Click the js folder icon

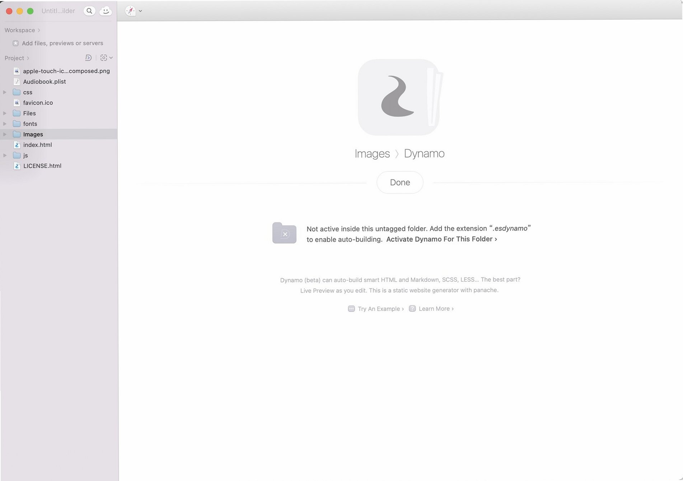[17, 155]
